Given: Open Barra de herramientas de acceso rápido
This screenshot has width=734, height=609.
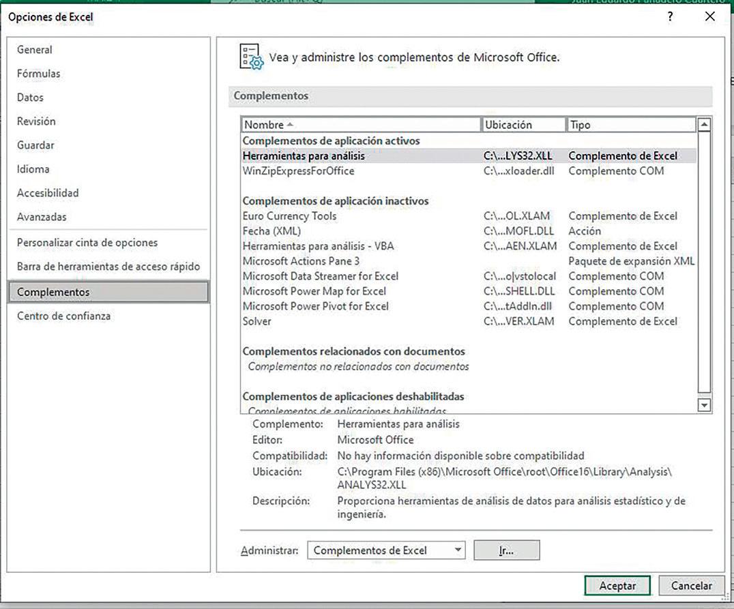Looking at the screenshot, I should pyautogui.click(x=108, y=267).
